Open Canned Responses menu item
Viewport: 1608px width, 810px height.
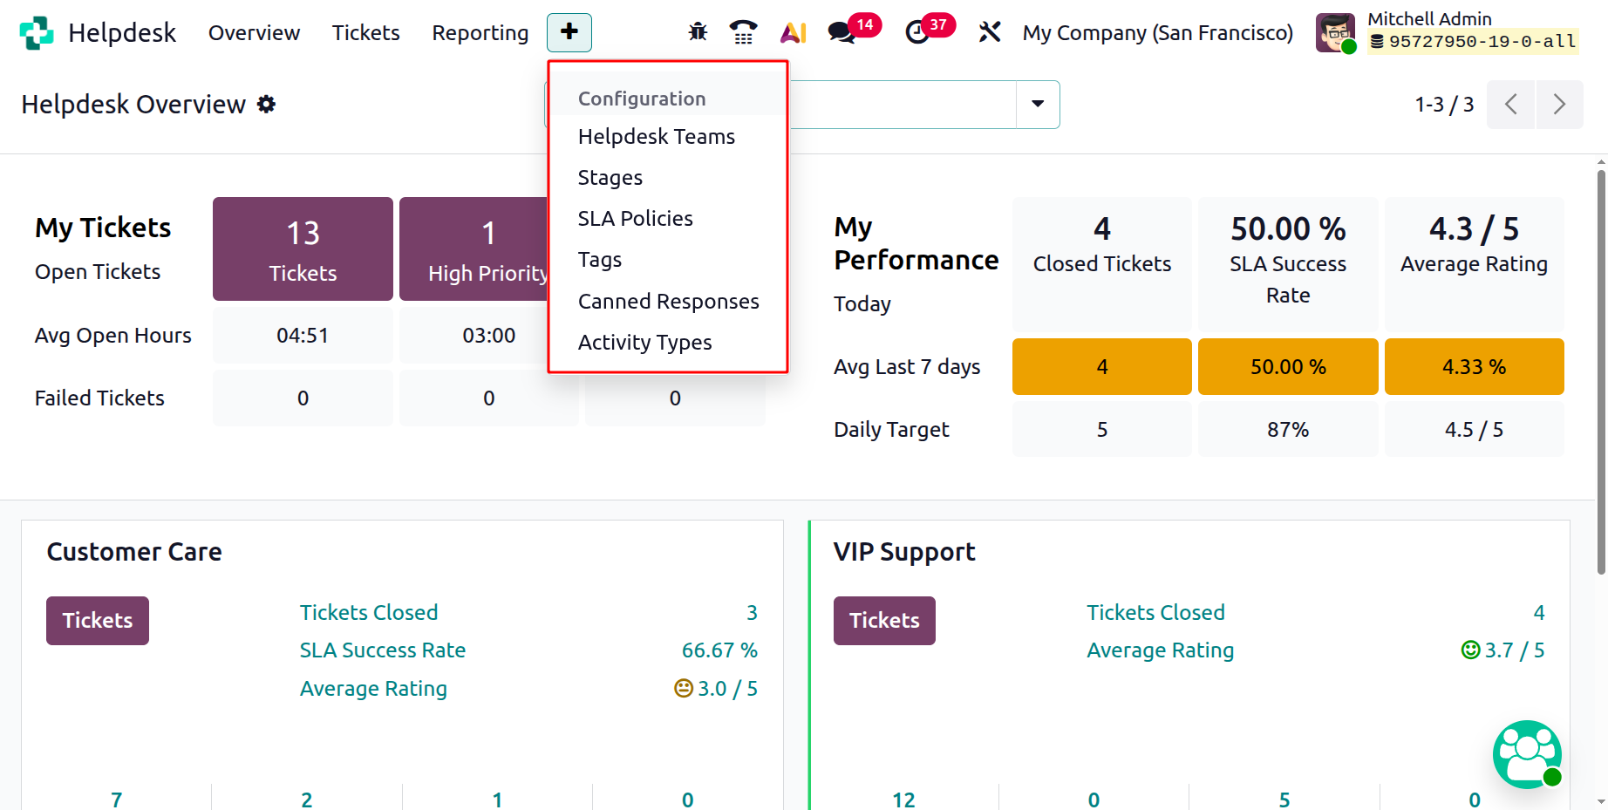pos(668,302)
